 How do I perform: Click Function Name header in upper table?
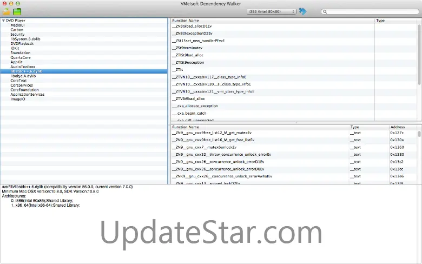[272, 21]
